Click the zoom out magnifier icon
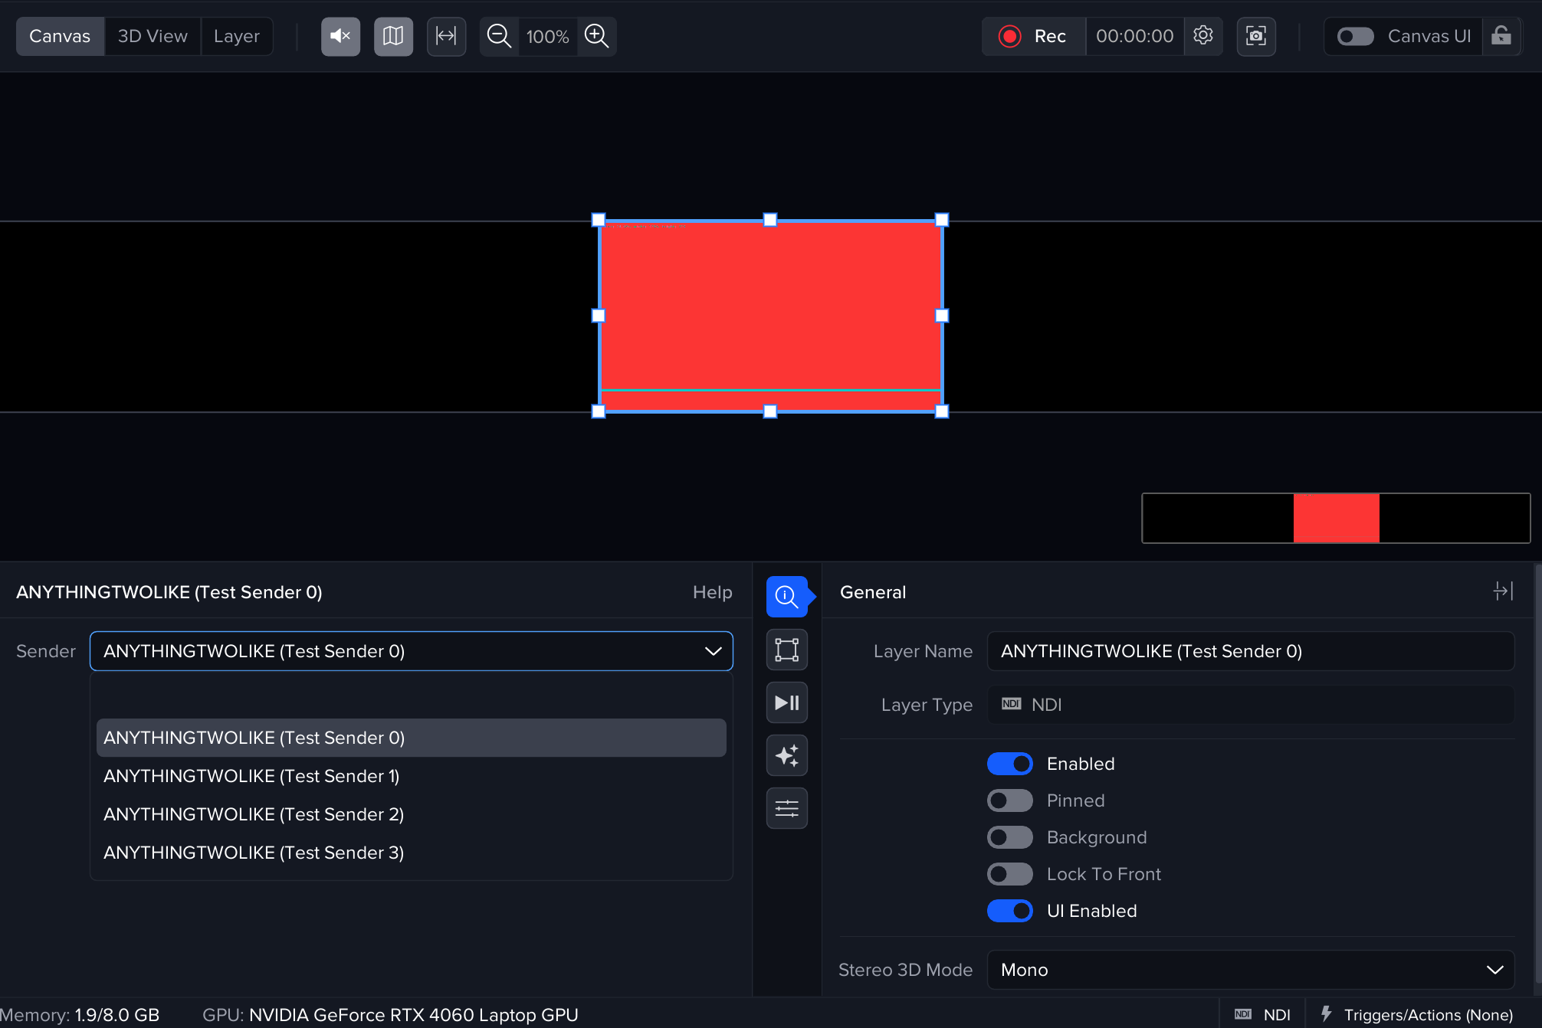1542x1028 pixels. pyautogui.click(x=499, y=36)
